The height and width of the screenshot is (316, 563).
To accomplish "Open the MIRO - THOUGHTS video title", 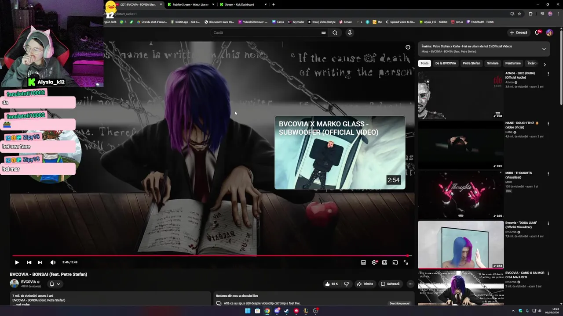I will 519,175.
